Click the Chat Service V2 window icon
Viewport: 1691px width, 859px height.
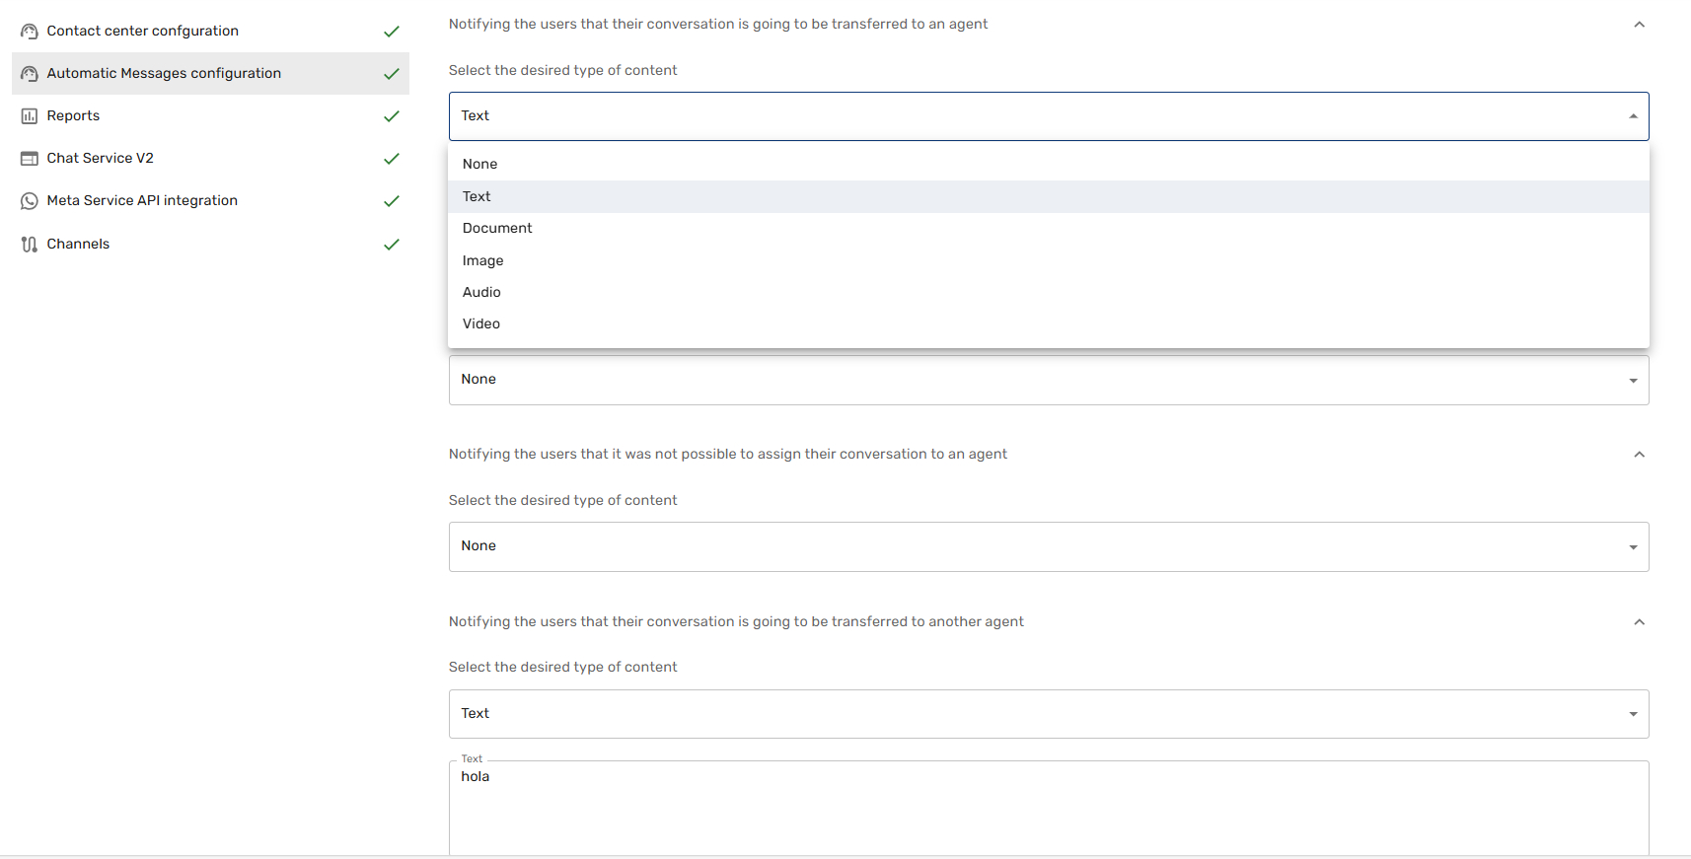[30, 159]
